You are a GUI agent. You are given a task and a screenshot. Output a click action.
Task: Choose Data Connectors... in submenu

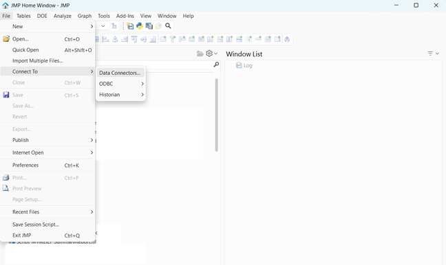coord(120,73)
